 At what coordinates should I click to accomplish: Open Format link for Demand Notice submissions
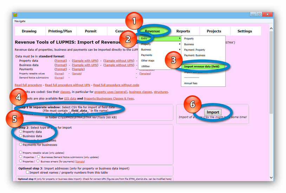[59, 78]
